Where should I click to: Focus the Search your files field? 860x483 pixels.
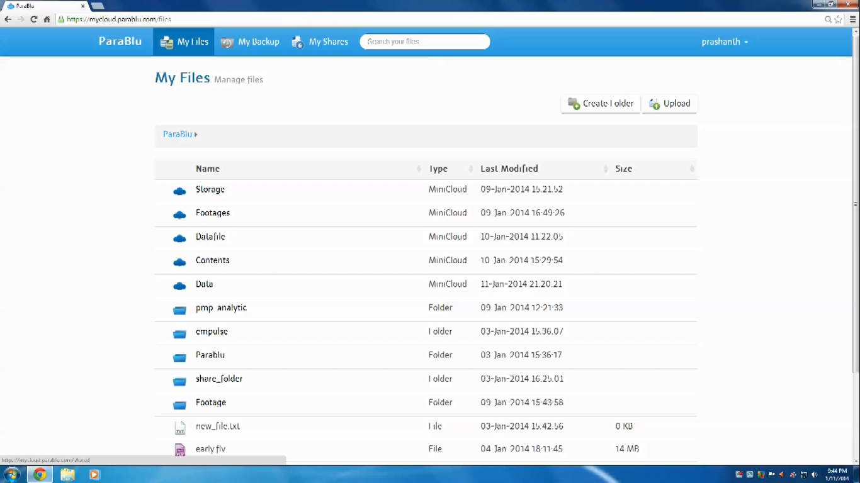(x=425, y=42)
